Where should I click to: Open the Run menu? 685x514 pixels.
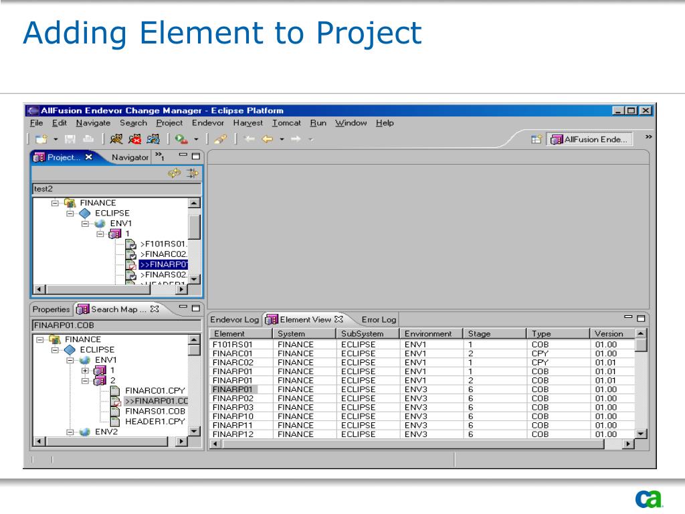318,123
